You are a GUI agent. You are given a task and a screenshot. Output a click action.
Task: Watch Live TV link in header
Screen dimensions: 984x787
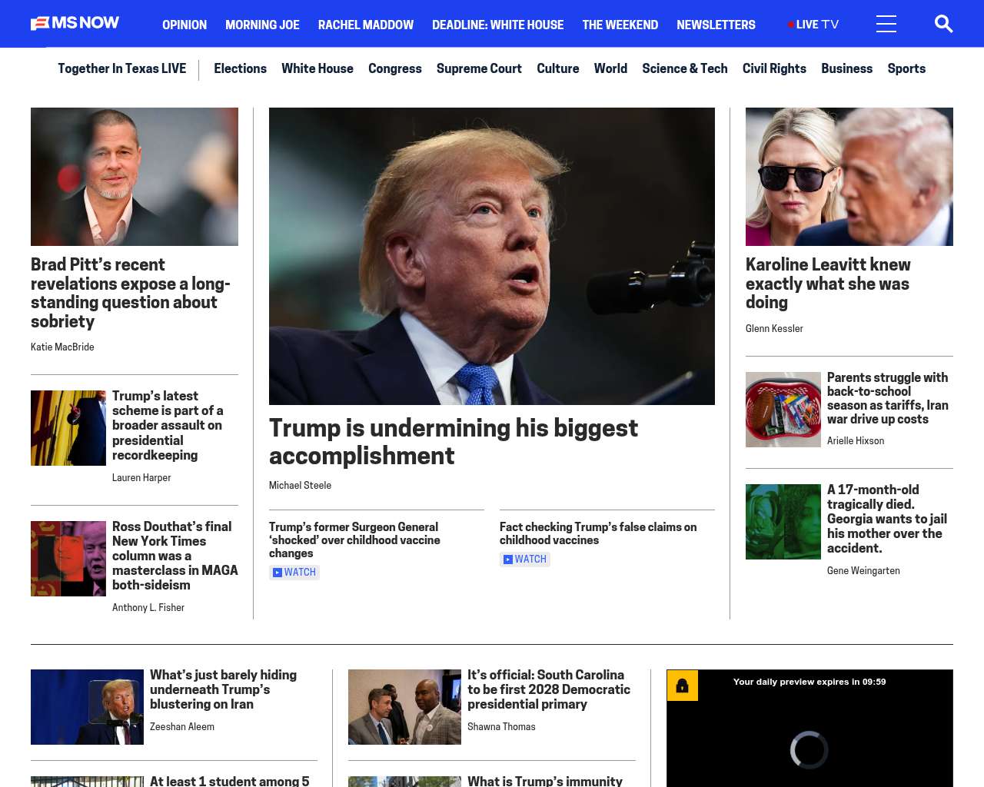(x=813, y=25)
